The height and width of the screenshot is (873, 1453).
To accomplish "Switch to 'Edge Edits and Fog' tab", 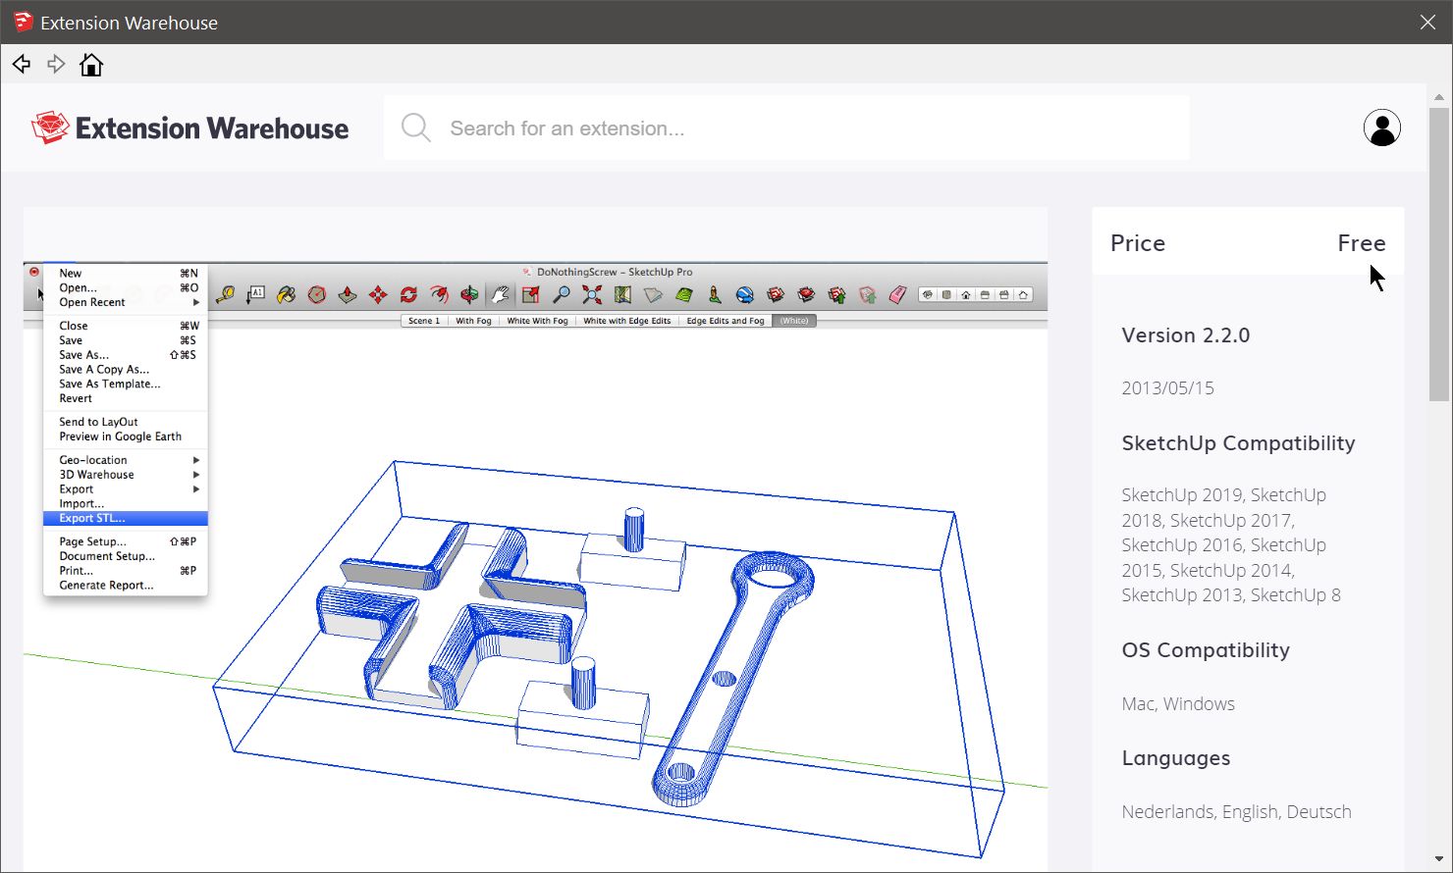I will coord(726,321).
